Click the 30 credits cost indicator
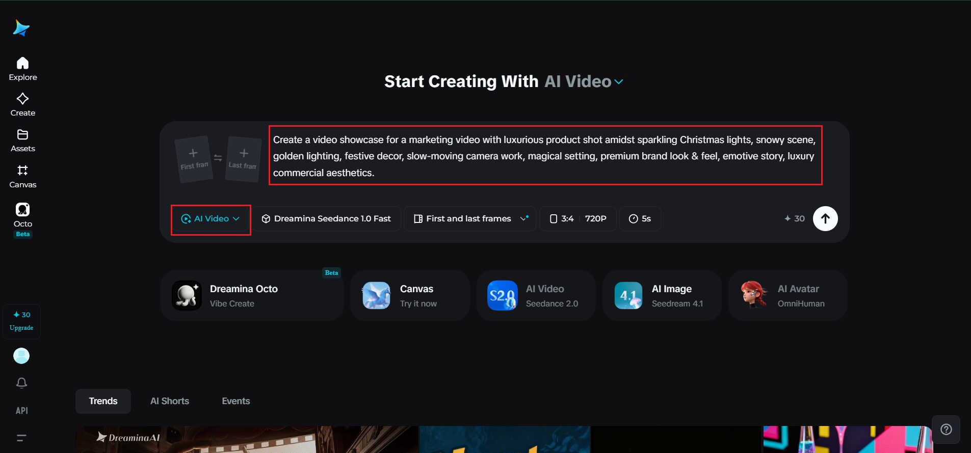 [x=794, y=218]
